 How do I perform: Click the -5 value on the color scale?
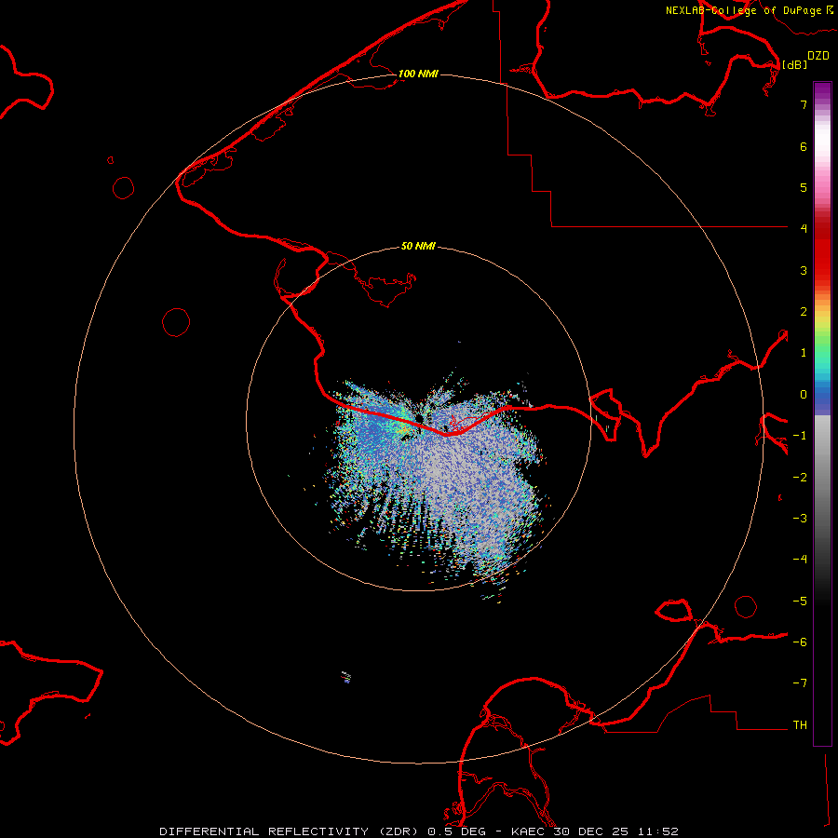click(x=800, y=601)
